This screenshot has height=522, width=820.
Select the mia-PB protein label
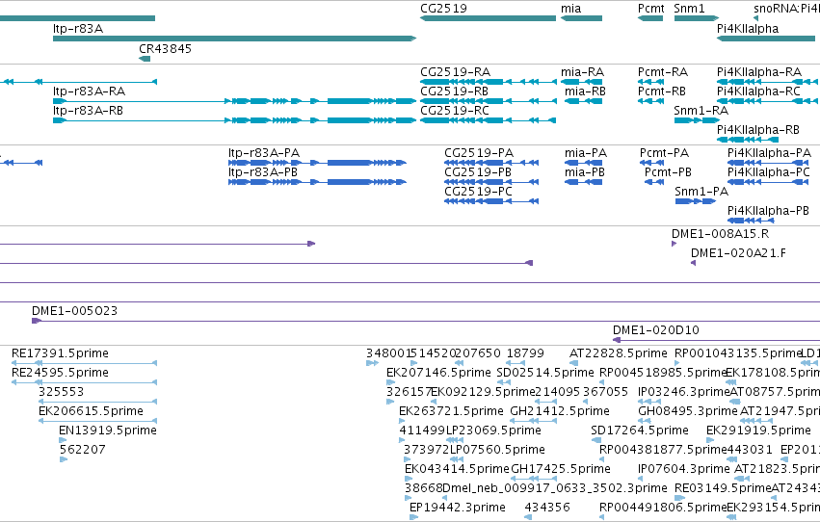tap(585, 171)
